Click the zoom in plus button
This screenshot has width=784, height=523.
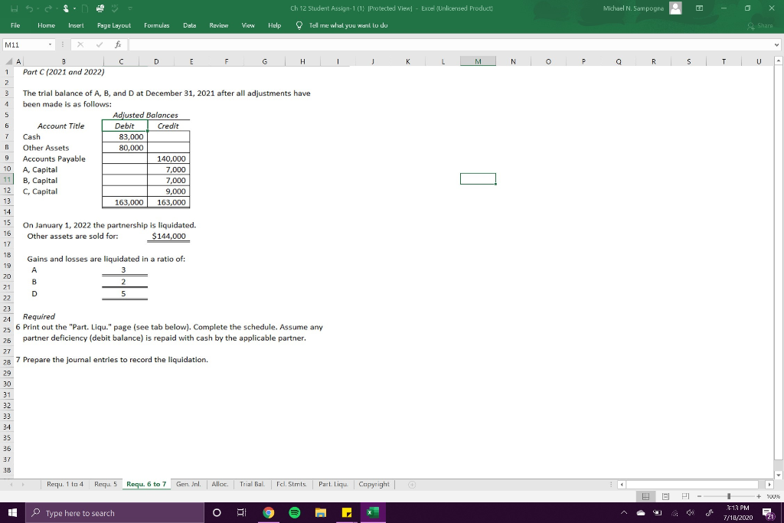(759, 496)
